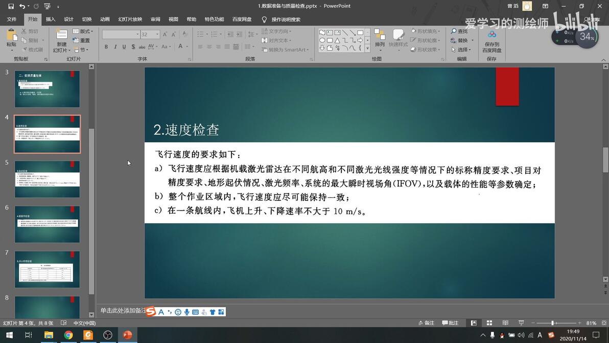Open reading view from status bar
The height and width of the screenshot is (343, 609).
[x=505, y=323]
